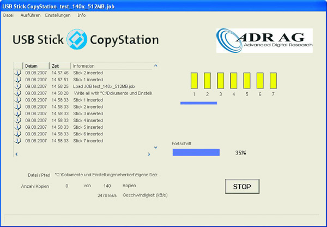Select 'Stick 1 inserted' at 14:57:51

88,80
